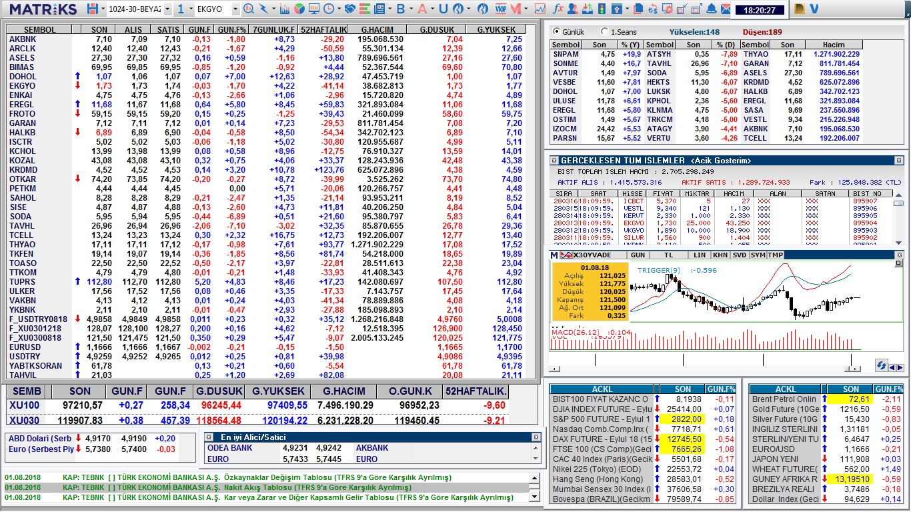The height and width of the screenshot is (512, 911).
Task: Click the download tray icon in toolbar
Action: tap(587, 9)
